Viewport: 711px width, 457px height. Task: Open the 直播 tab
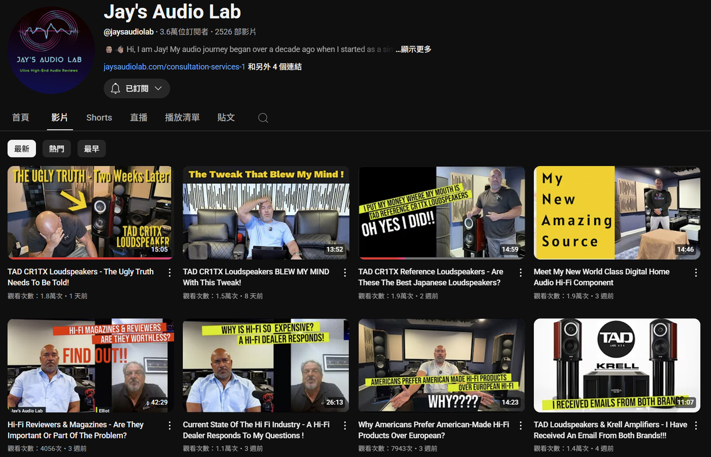[x=138, y=117]
